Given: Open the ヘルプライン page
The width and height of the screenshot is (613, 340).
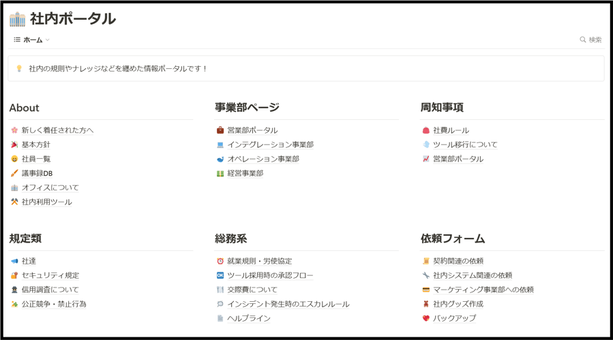Looking at the screenshot, I should [249, 318].
